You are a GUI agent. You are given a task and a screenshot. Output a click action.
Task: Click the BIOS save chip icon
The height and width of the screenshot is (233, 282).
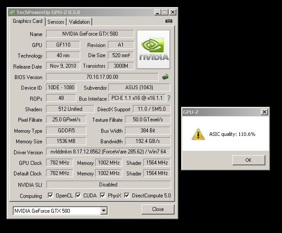pos(165,77)
